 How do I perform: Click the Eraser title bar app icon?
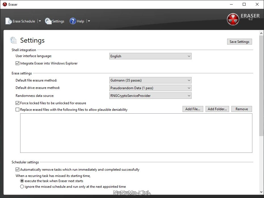[x=5, y=4]
